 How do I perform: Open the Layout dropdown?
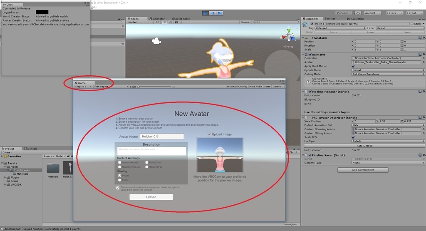[x=414, y=13]
